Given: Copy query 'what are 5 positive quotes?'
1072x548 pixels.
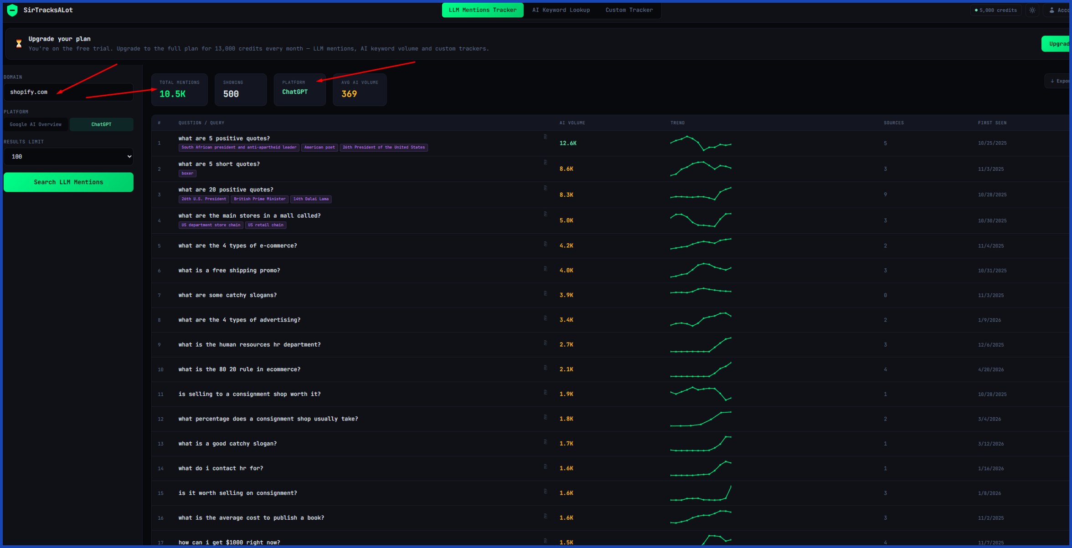Looking at the screenshot, I should (545, 137).
